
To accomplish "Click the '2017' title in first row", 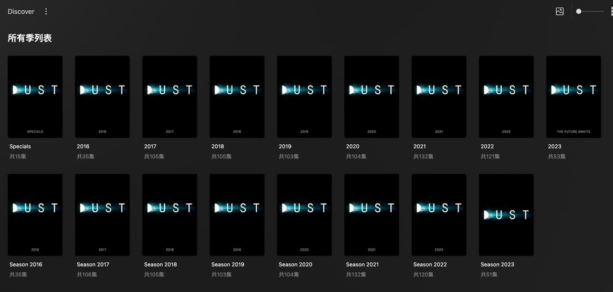I will [150, 147].
